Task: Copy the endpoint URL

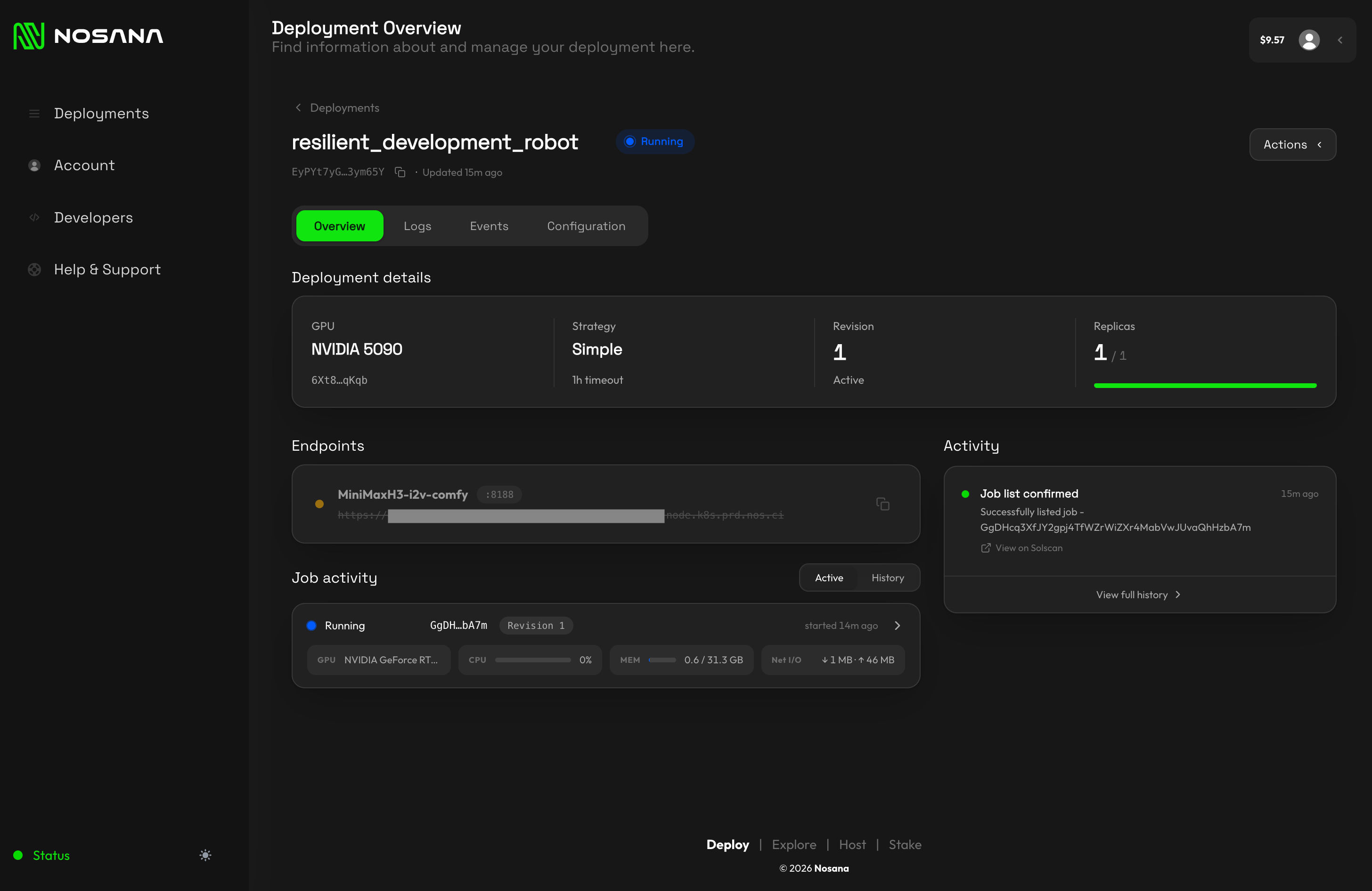Action: click(882, 504)
